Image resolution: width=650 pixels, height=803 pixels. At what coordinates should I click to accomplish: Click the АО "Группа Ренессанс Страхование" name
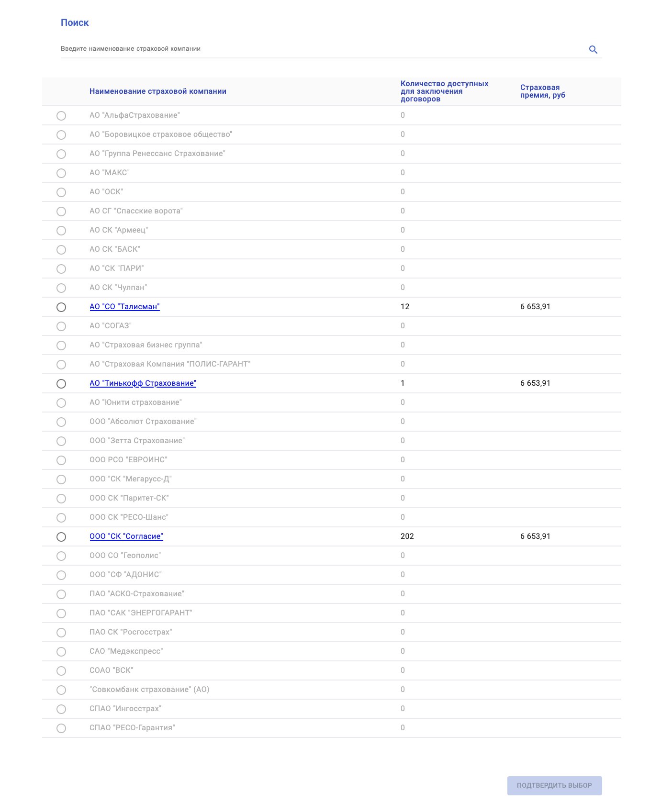point(157,154)
